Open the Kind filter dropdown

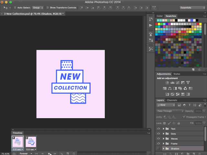[x=166, y=105]
